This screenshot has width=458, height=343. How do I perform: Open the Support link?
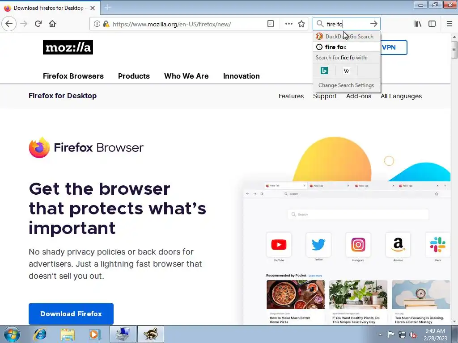point(325,96)
